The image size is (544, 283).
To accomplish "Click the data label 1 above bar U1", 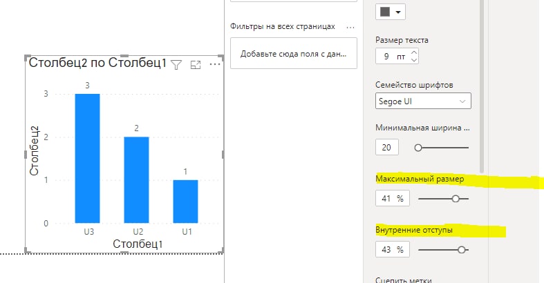I will click(186, 171).
